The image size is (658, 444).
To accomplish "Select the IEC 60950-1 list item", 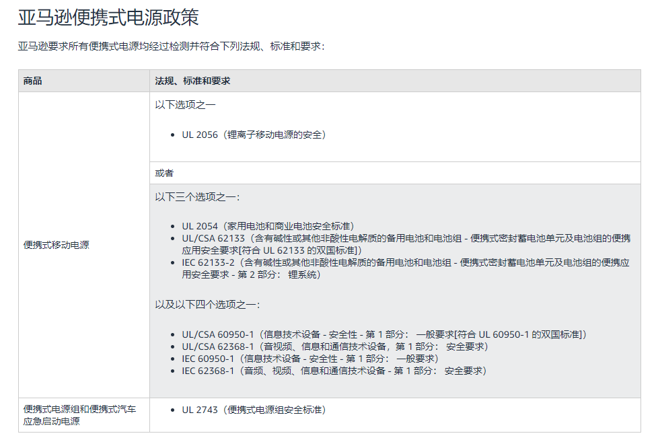I will [310, 359].
